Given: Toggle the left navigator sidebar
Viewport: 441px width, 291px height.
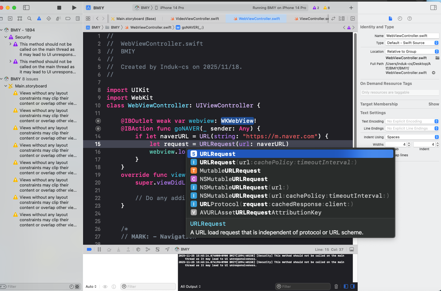Looking at the screenshot, I should coord(26,8).
